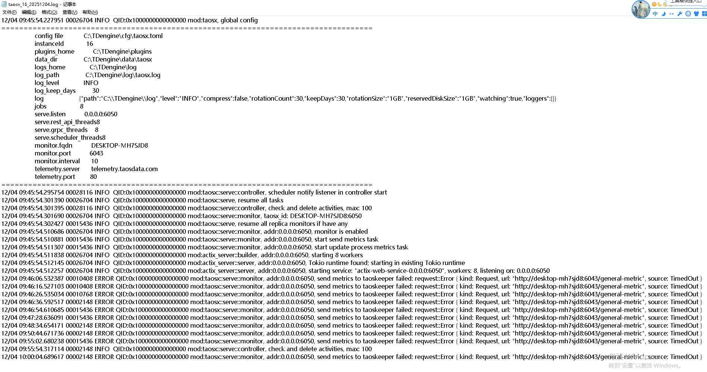
Task: Click the first general-metric URL in error line
Action: click(579, 278)
